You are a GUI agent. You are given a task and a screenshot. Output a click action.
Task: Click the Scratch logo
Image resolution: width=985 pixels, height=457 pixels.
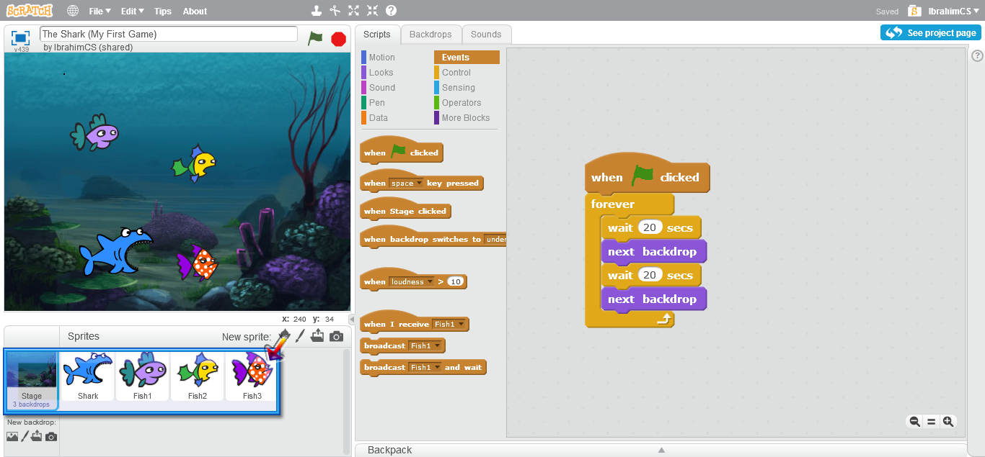[x=31, y=11]
